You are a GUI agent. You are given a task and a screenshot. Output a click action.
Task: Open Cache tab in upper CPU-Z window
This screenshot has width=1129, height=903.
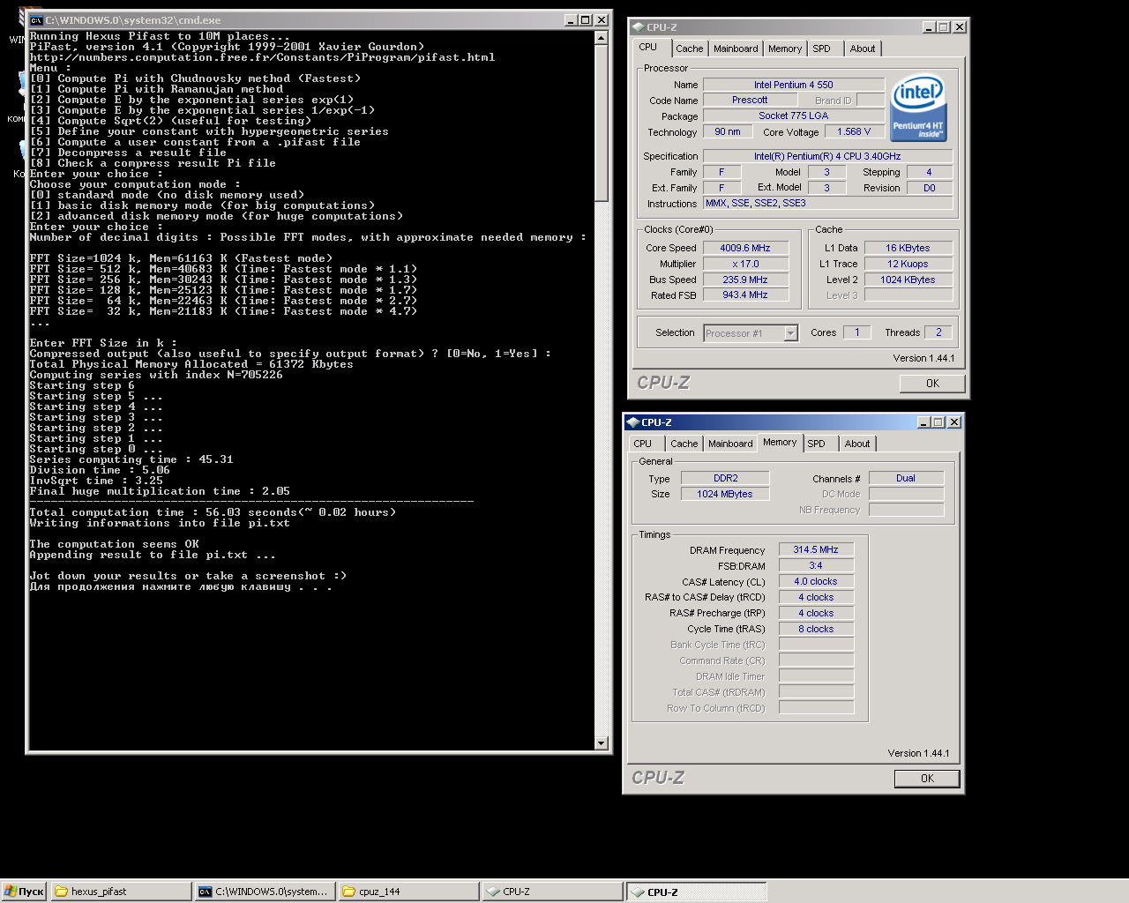(690, 49)
